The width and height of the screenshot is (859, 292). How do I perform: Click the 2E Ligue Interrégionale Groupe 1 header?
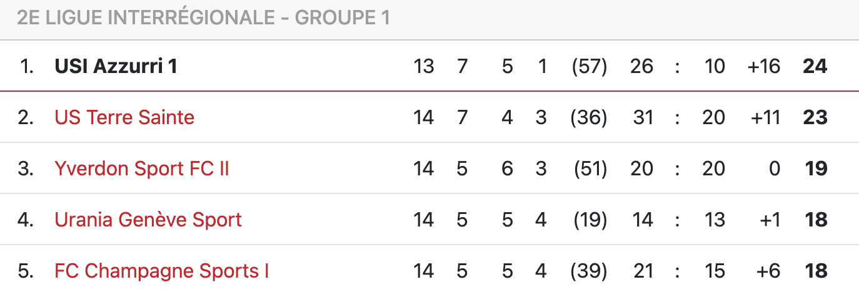[204, 18]
